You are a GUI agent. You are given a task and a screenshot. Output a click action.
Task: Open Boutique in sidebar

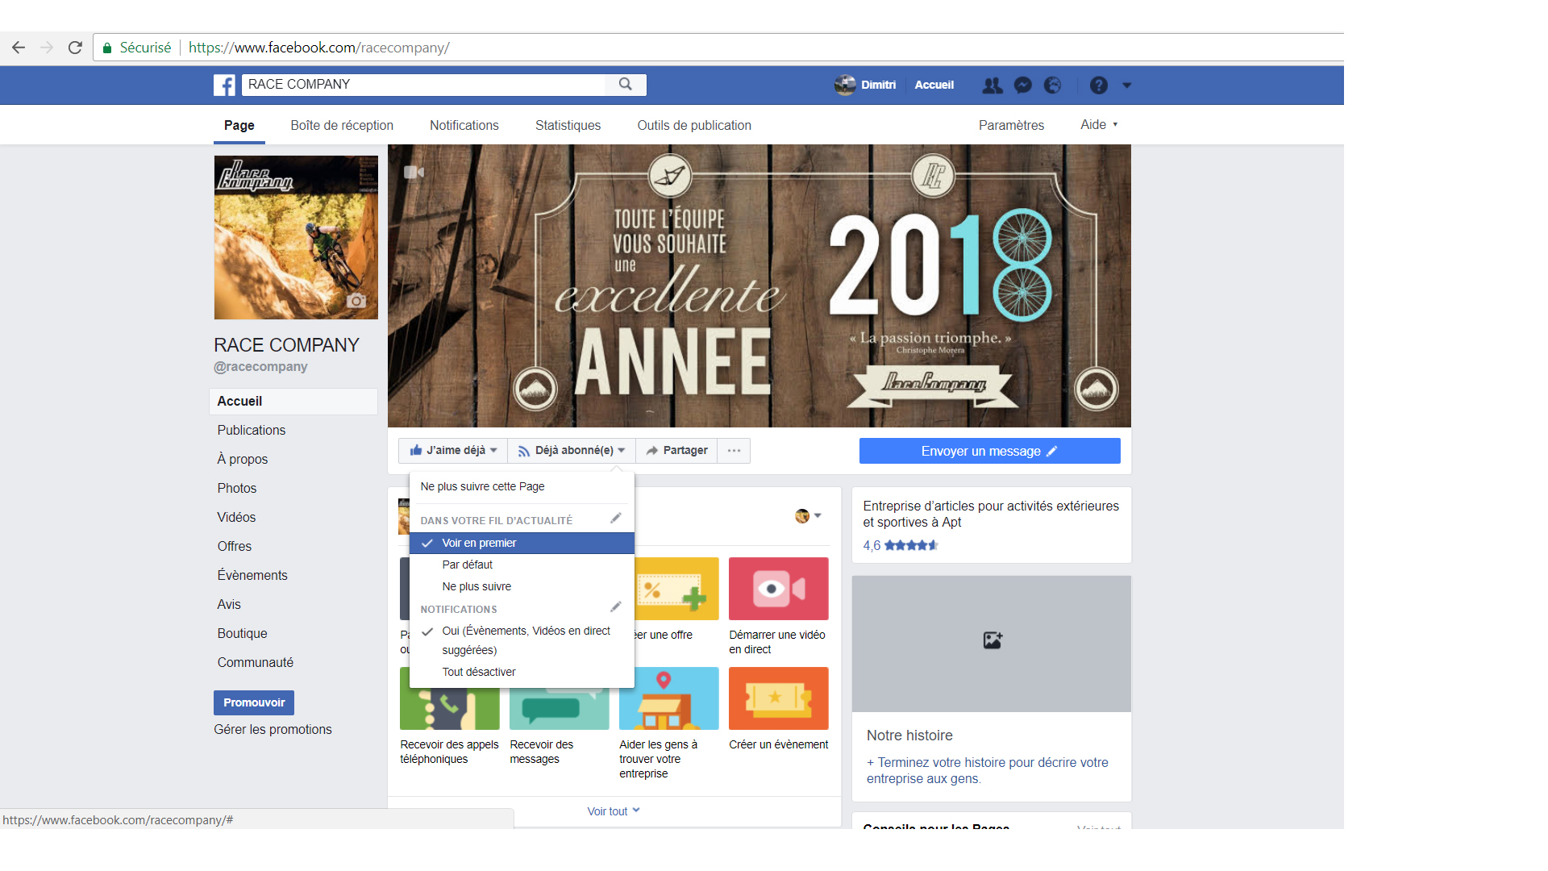click(242, 634)
